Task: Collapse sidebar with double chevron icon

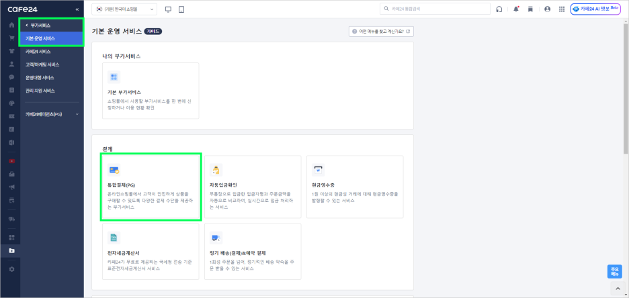Action: [77, 9]
